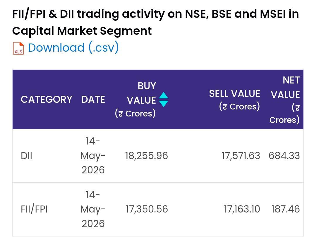
Task: Click the FII/FPI & DII trading activity heading
Action: coord(155,22)
